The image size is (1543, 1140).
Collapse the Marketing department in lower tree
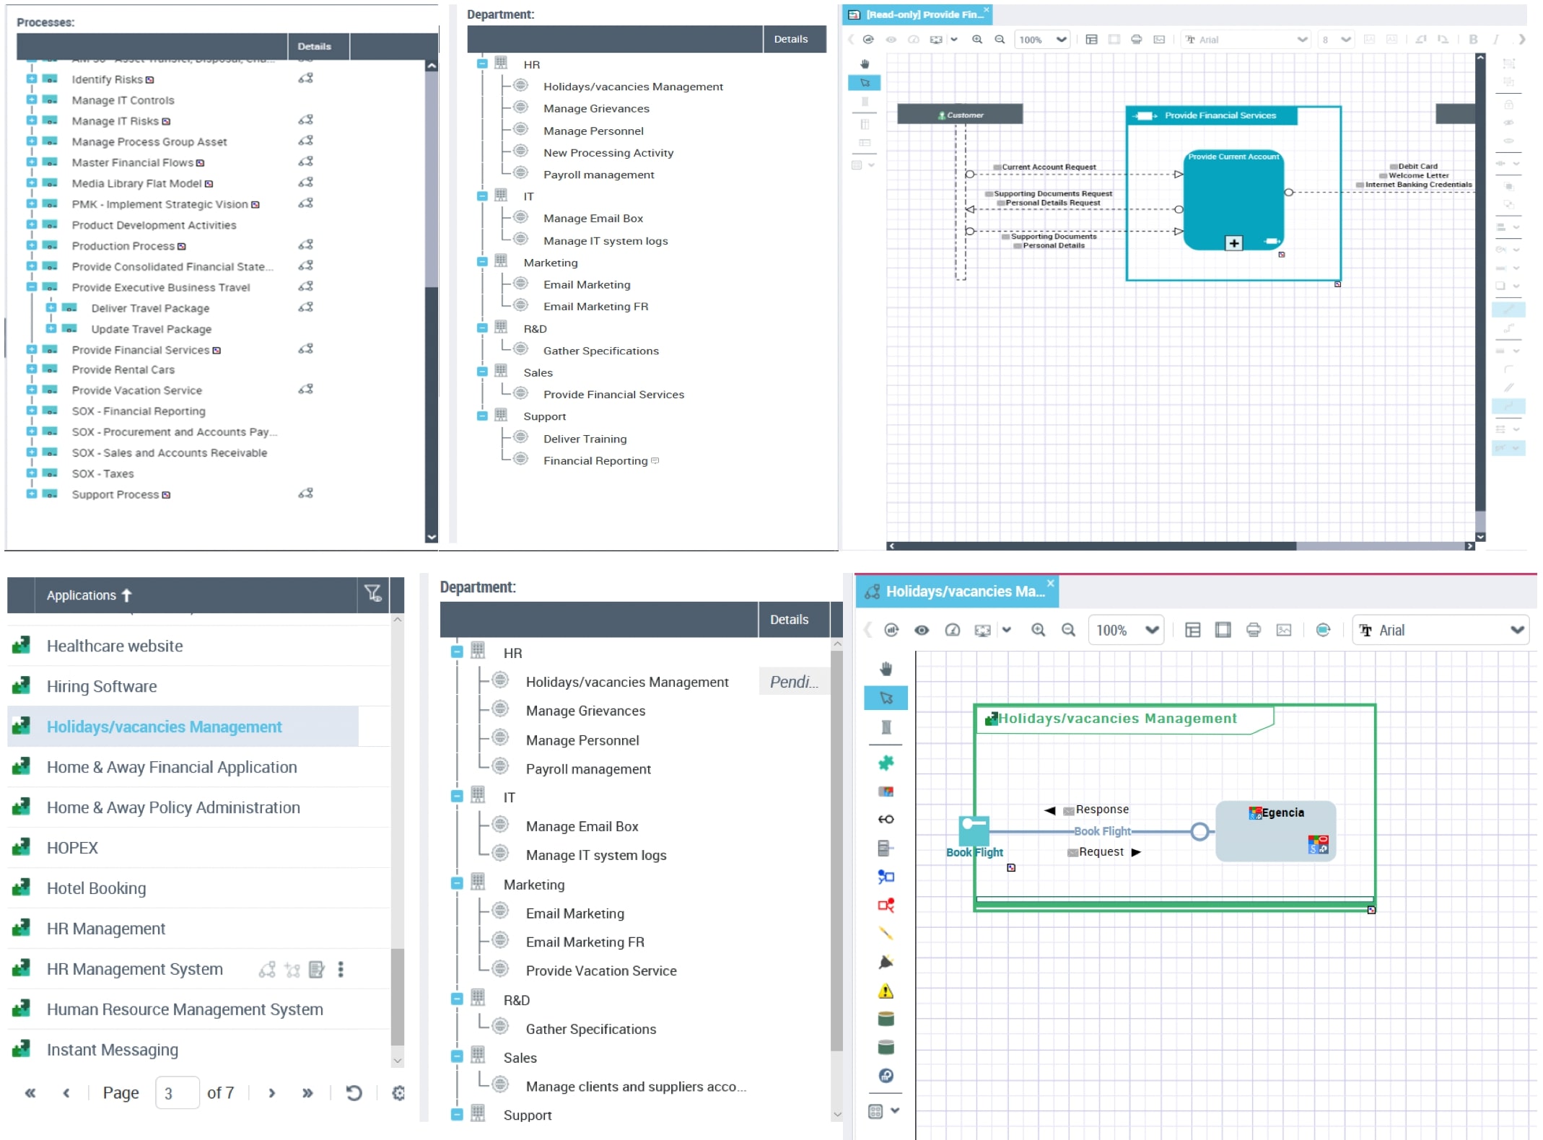pos(457,884)
